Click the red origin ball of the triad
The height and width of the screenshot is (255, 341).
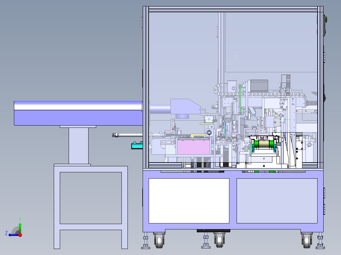(20, 235)
